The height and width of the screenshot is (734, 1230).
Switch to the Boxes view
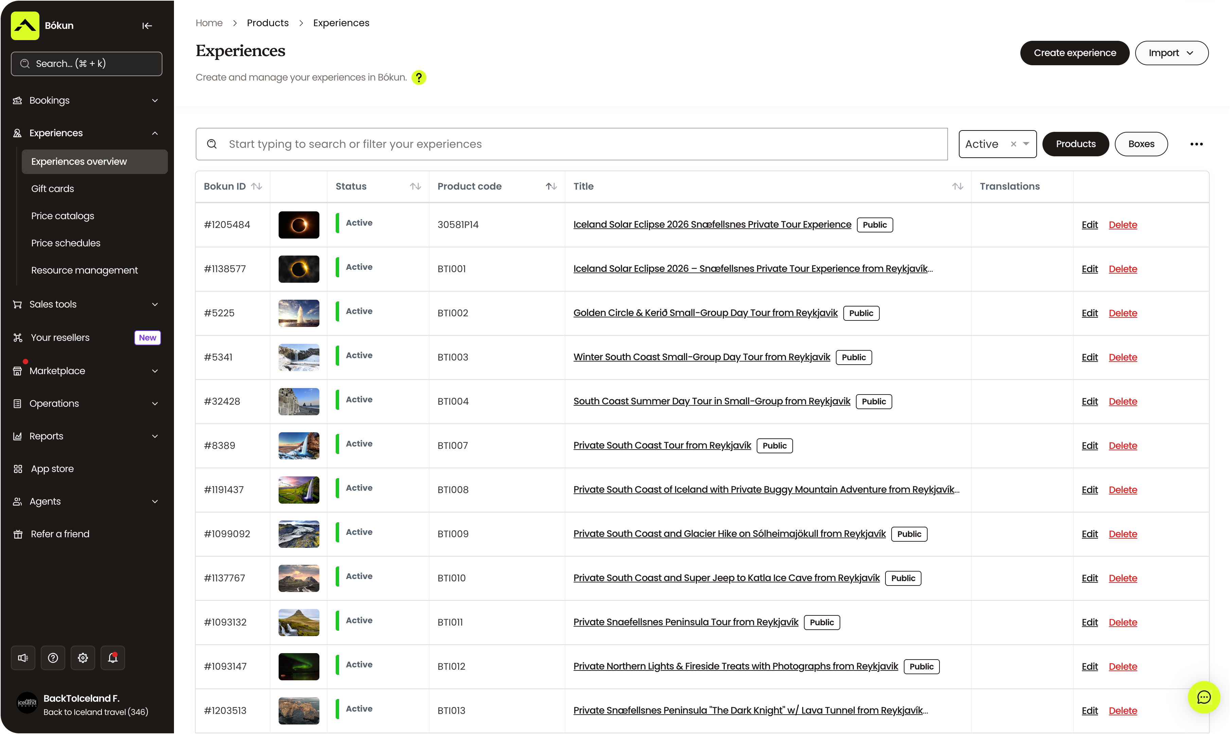pos(1141,144)
